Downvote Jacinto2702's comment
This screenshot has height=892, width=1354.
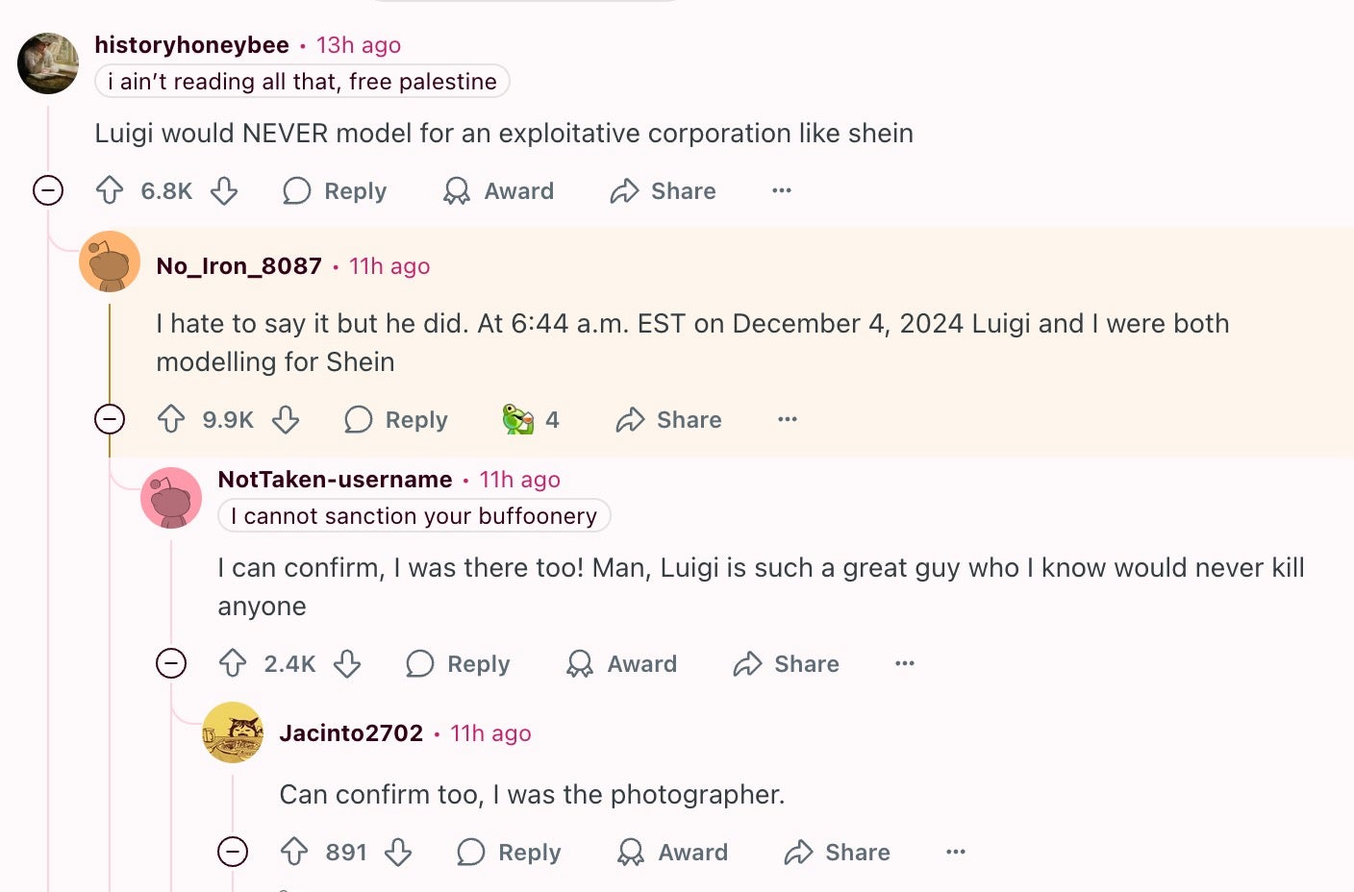[398, 852]
